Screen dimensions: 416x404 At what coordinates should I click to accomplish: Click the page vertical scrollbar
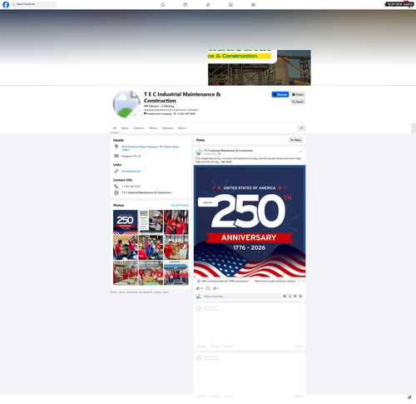click(414, 128)
